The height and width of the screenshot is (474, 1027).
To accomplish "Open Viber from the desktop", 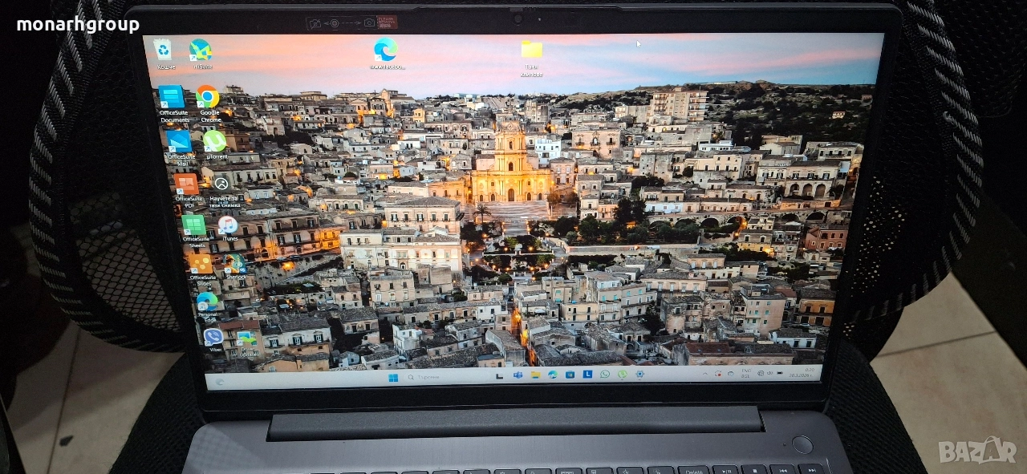I will pyautogui.click(x=213, y=337).
